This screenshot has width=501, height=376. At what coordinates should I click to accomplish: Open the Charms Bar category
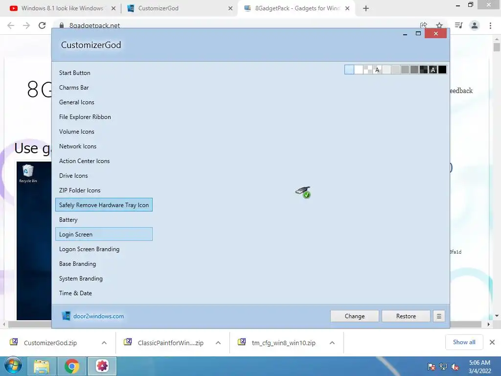coord(104,88)
